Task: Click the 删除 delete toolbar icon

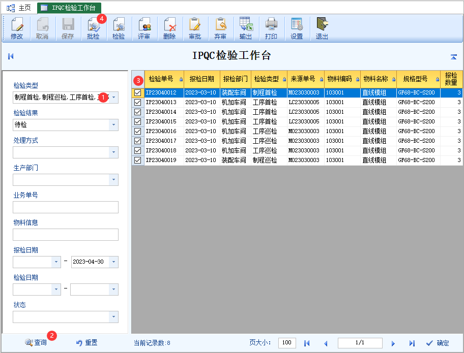Action: tap(169, 28)
